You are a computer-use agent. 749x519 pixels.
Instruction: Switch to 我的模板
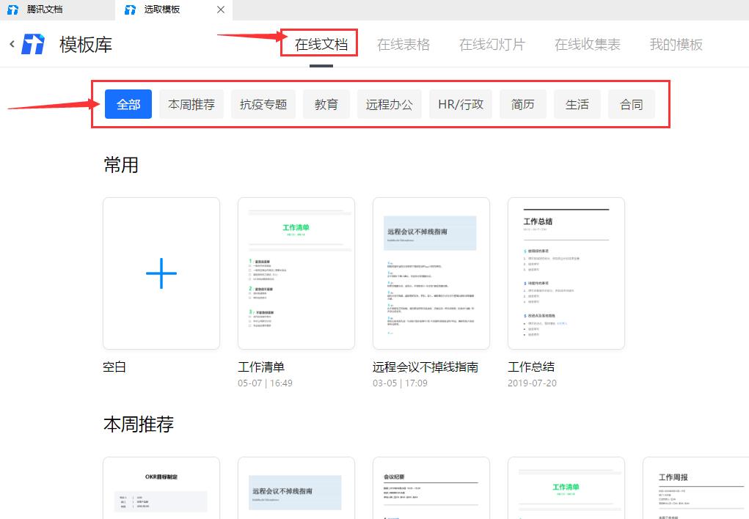coord(675,45)
